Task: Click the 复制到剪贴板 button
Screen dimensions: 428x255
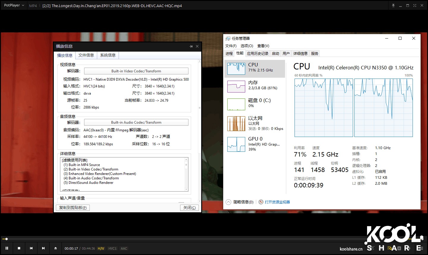Action: point(73,208)
